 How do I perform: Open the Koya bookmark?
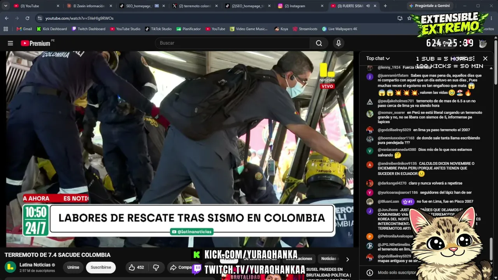tap(281, 29)
